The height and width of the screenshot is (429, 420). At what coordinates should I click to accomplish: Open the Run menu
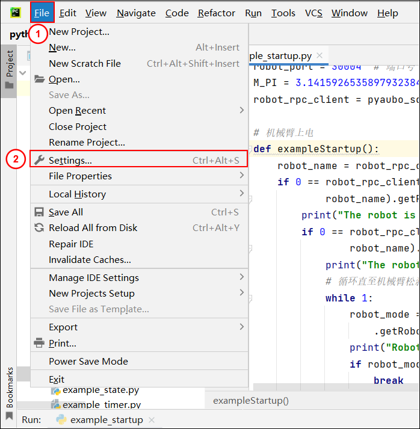point(253,13)
